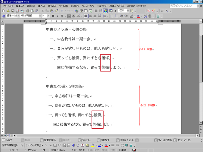Toggle Bold formatting
203x152 pixels.
click(x=53, y=16)
